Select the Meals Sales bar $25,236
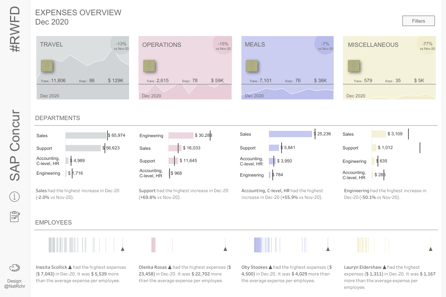The height and width of the screenshot is (297, 446). (290, 134)
